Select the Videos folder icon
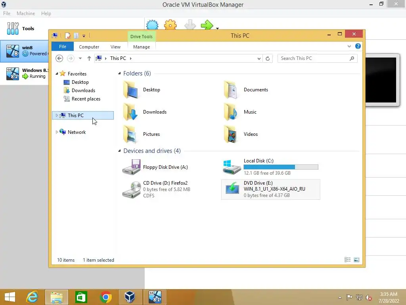406x305 pixels. tap(231, 134)
